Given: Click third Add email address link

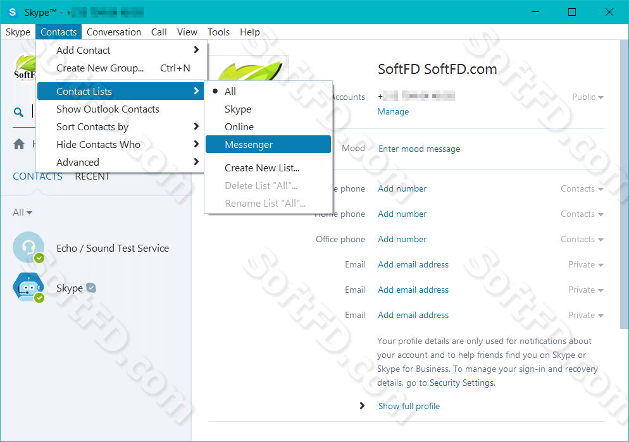Looking at the screenshot, I should tap(413, 315).
